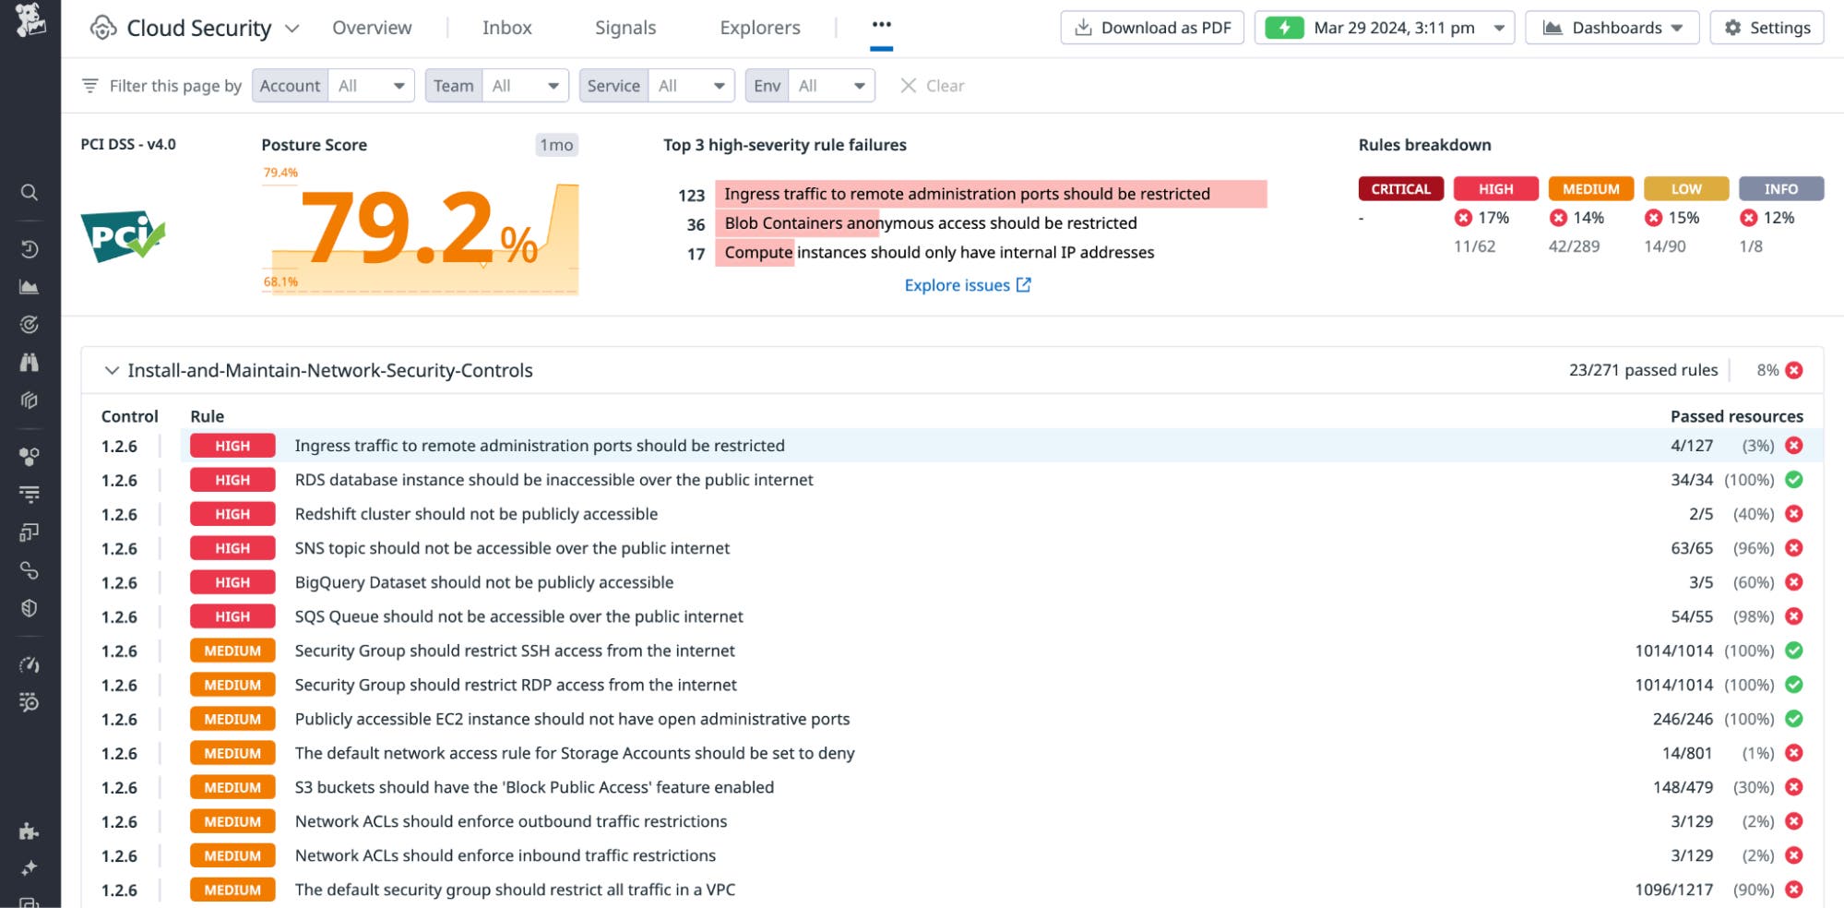Follow the Explore issues link
1844x908 pixels.
[958, 284]
